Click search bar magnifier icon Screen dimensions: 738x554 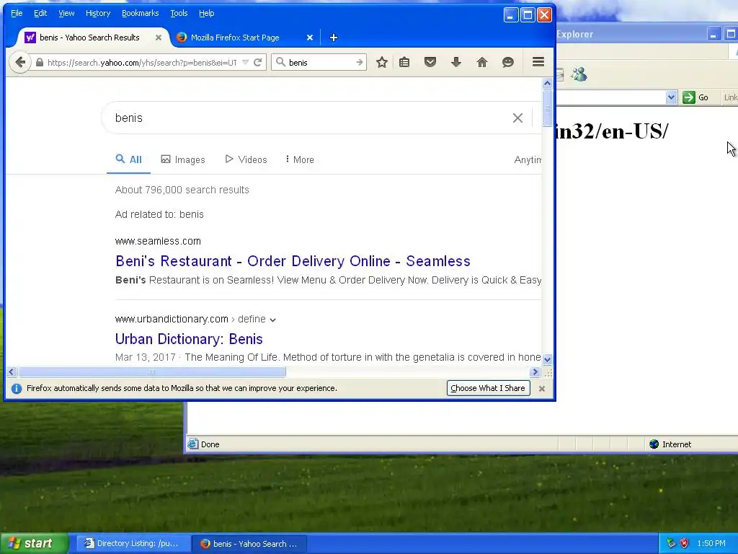[280, 62]
